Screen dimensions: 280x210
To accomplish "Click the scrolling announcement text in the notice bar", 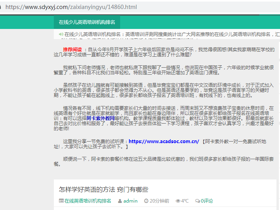I will (172, 34).
